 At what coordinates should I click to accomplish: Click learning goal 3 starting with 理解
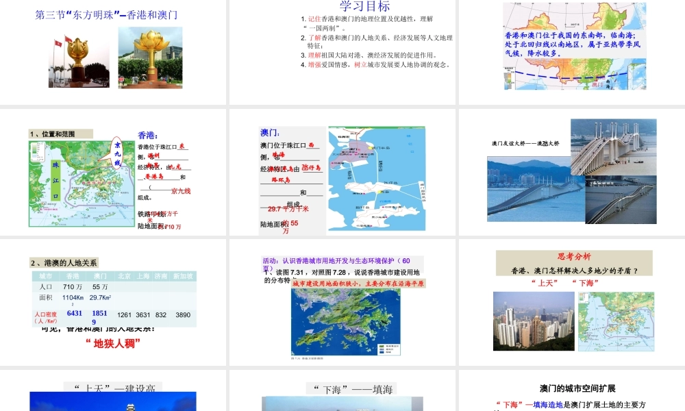point(369,55)
